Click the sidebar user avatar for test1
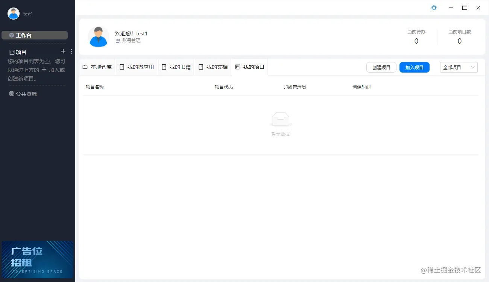Screen dimensions: 489x282 [14, 14]
